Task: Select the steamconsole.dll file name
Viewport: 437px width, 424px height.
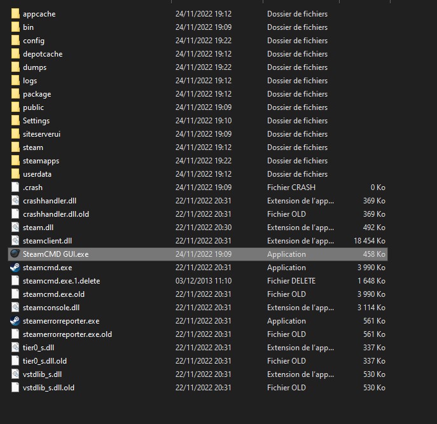Action: coord(52,308)
